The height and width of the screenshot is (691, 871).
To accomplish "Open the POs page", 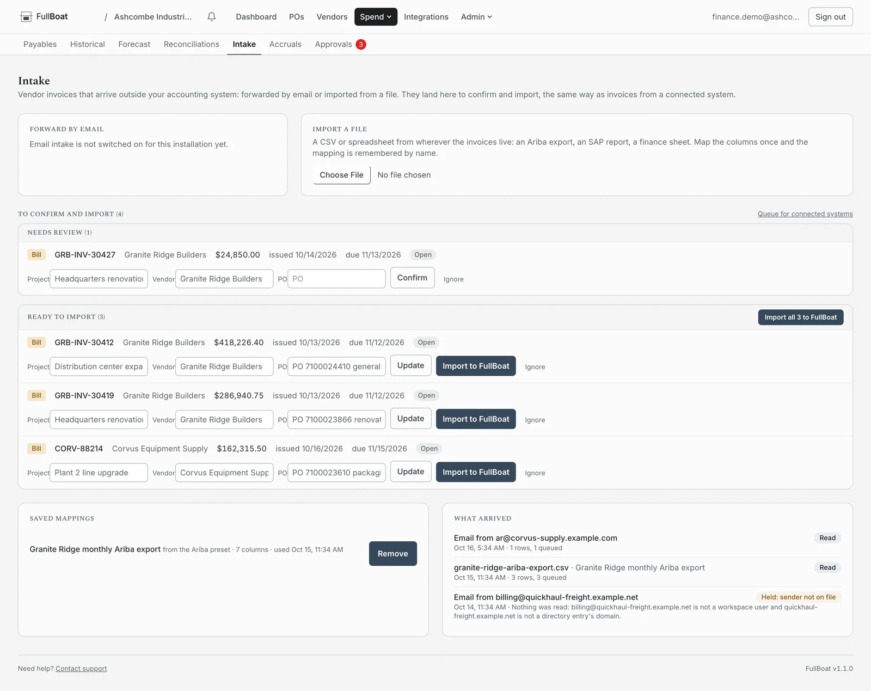I will pyautogui.click(x=297, y=17).
